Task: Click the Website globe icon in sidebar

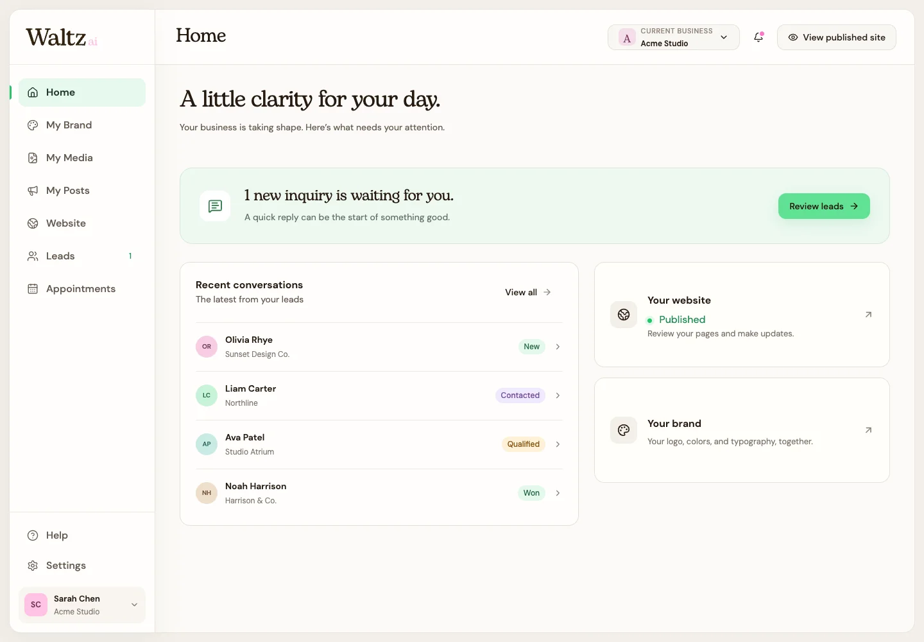Action: pyautogui.click(x=33, y=223)
